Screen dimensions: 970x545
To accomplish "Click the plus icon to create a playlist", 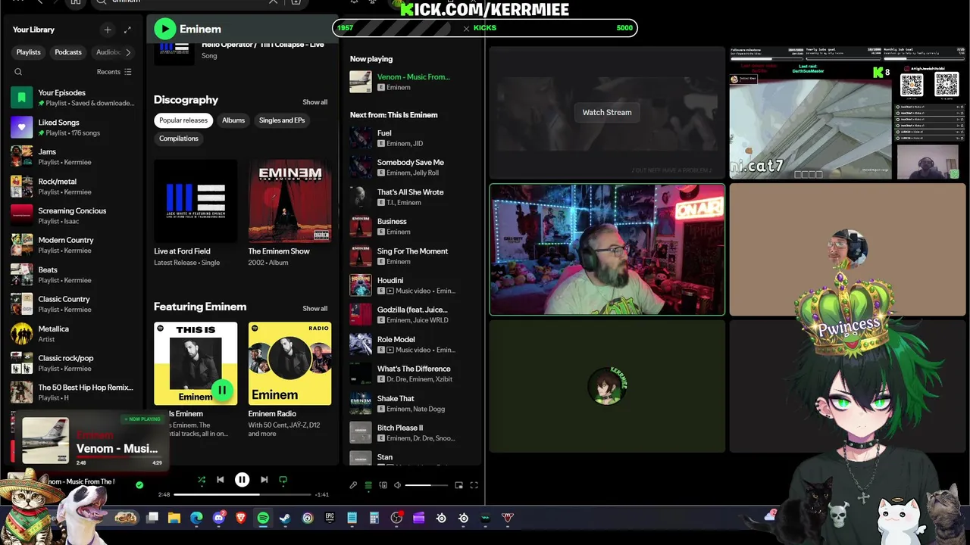I will 108,30.
